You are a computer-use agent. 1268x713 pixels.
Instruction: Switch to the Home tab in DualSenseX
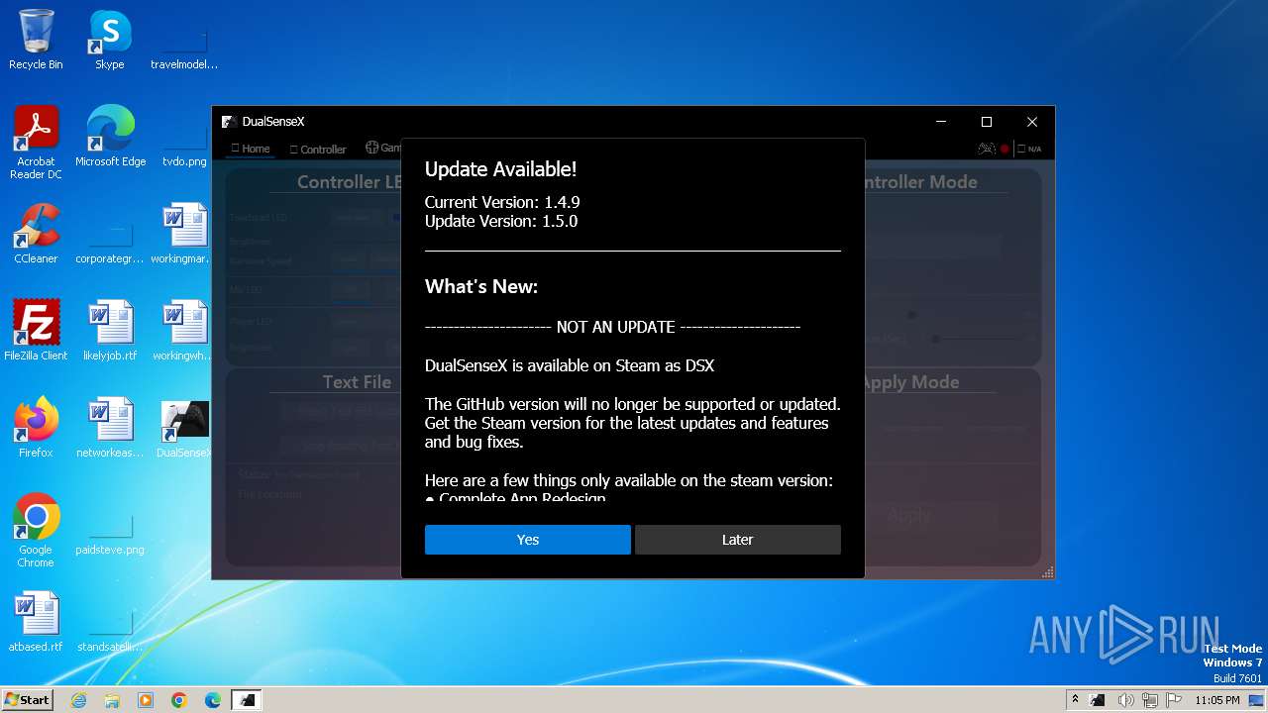[250, 149]
